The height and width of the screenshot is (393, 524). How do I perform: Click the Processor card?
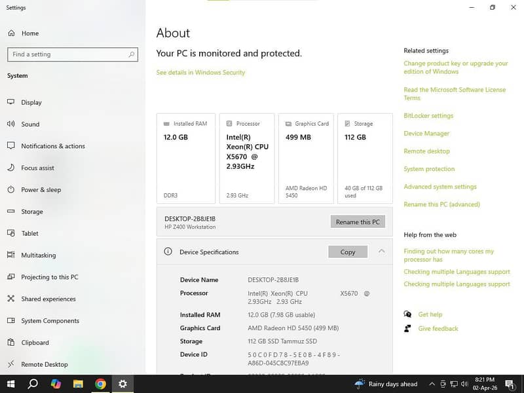pyautogui.click(x=247, y=159)
